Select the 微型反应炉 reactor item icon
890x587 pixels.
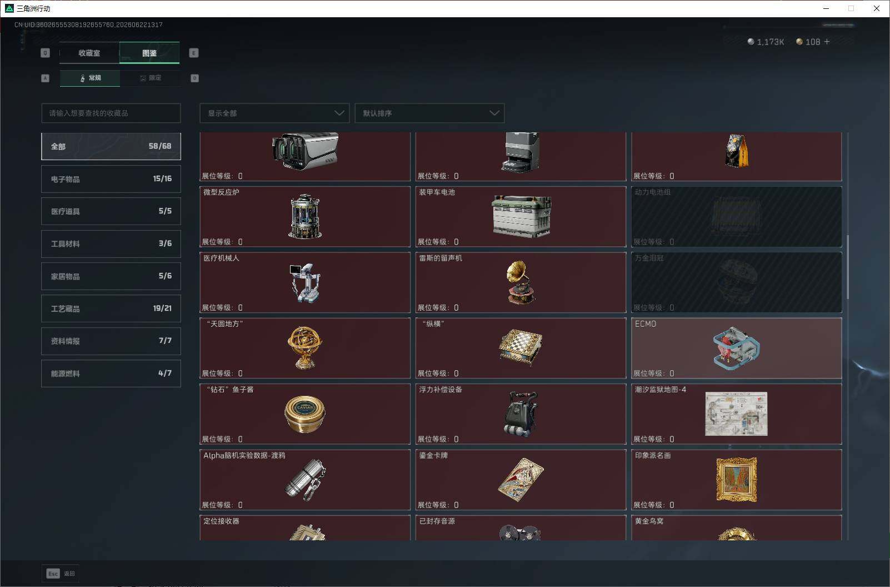(x=304, y=216)
